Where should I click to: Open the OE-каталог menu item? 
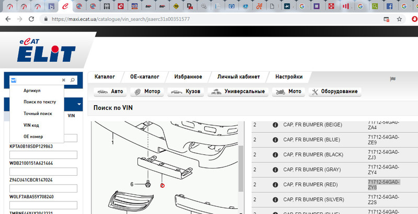145,76
